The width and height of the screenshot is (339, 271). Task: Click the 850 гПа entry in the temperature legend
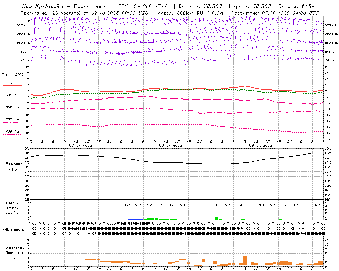pyautogui.click(x=12, y=107)
